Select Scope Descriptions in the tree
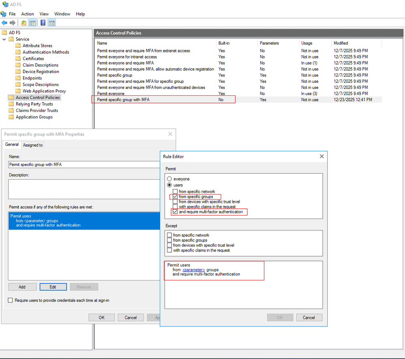Screen dimensions: 405x359 click(x=41, y=84)
